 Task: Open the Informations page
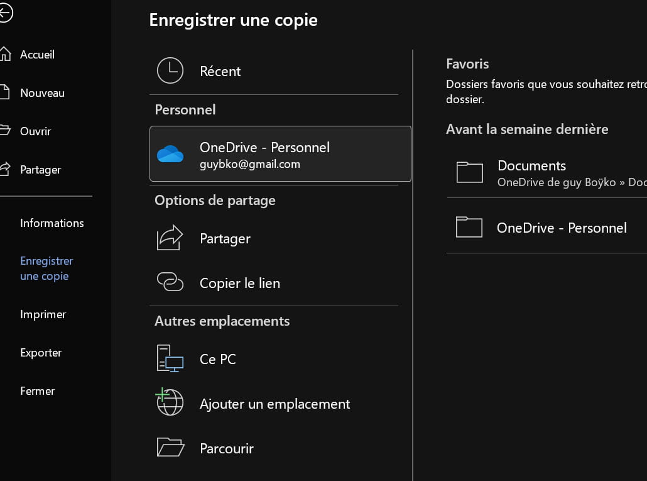52,223
